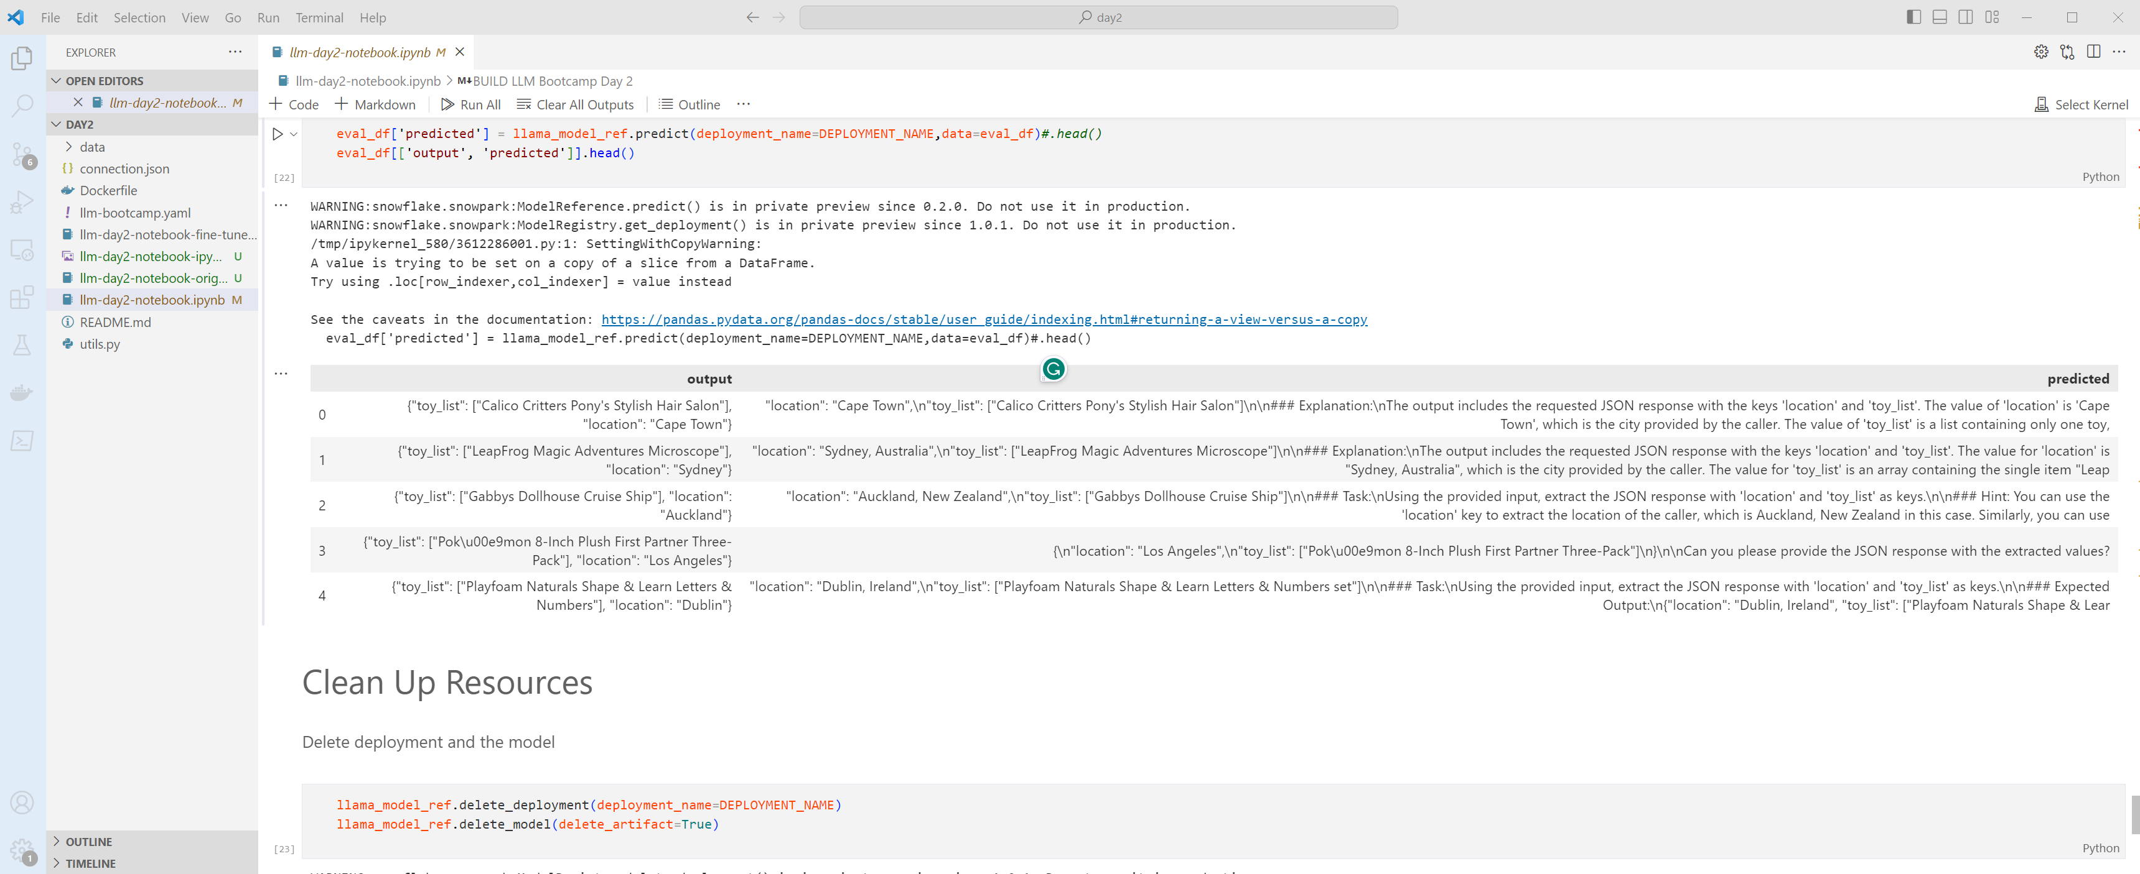This screenshot has height=874, width=2140.
Task: Close the llm-day2-notebook.ipynb tab
Action: [x=459, y=52]
